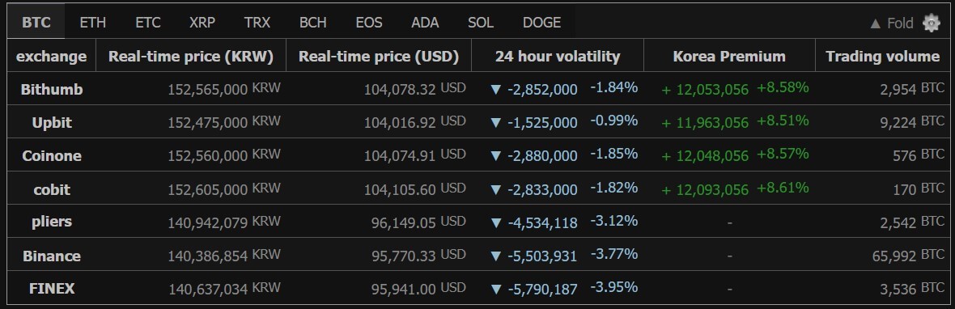955x309 pixels.
Task: Sort by Trading volume column header
Action: point(882,57)
